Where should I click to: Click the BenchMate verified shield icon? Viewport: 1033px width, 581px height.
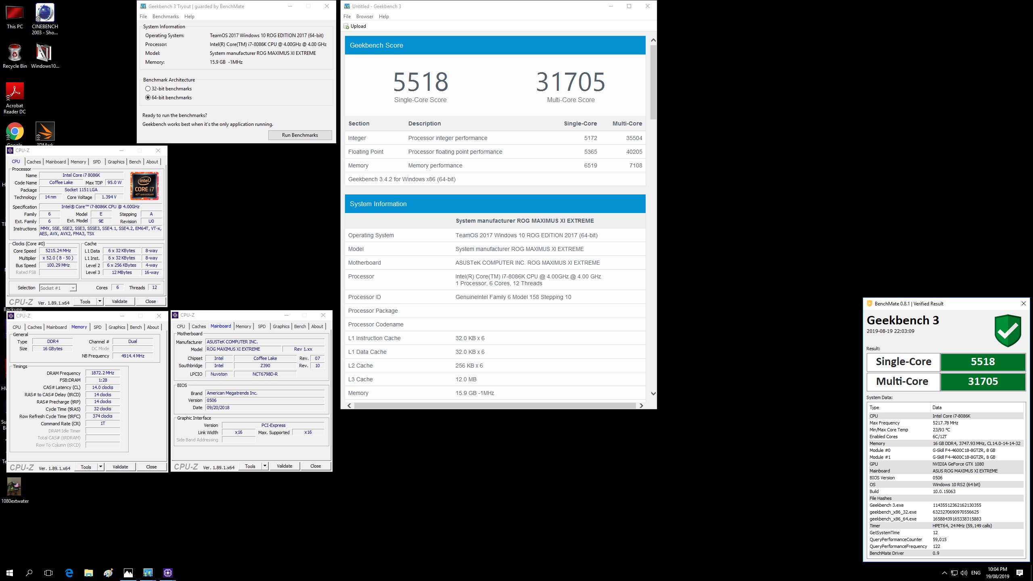click(1008, 331)
